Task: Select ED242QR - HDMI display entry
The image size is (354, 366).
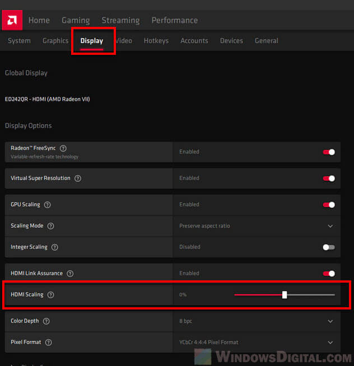Action: tap(47, 99)
